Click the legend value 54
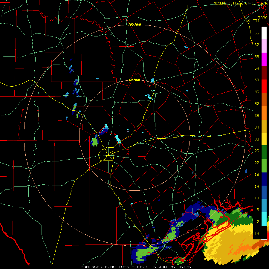Image resolution: width=269 pixels, height=269 pixels. [257, 68]
